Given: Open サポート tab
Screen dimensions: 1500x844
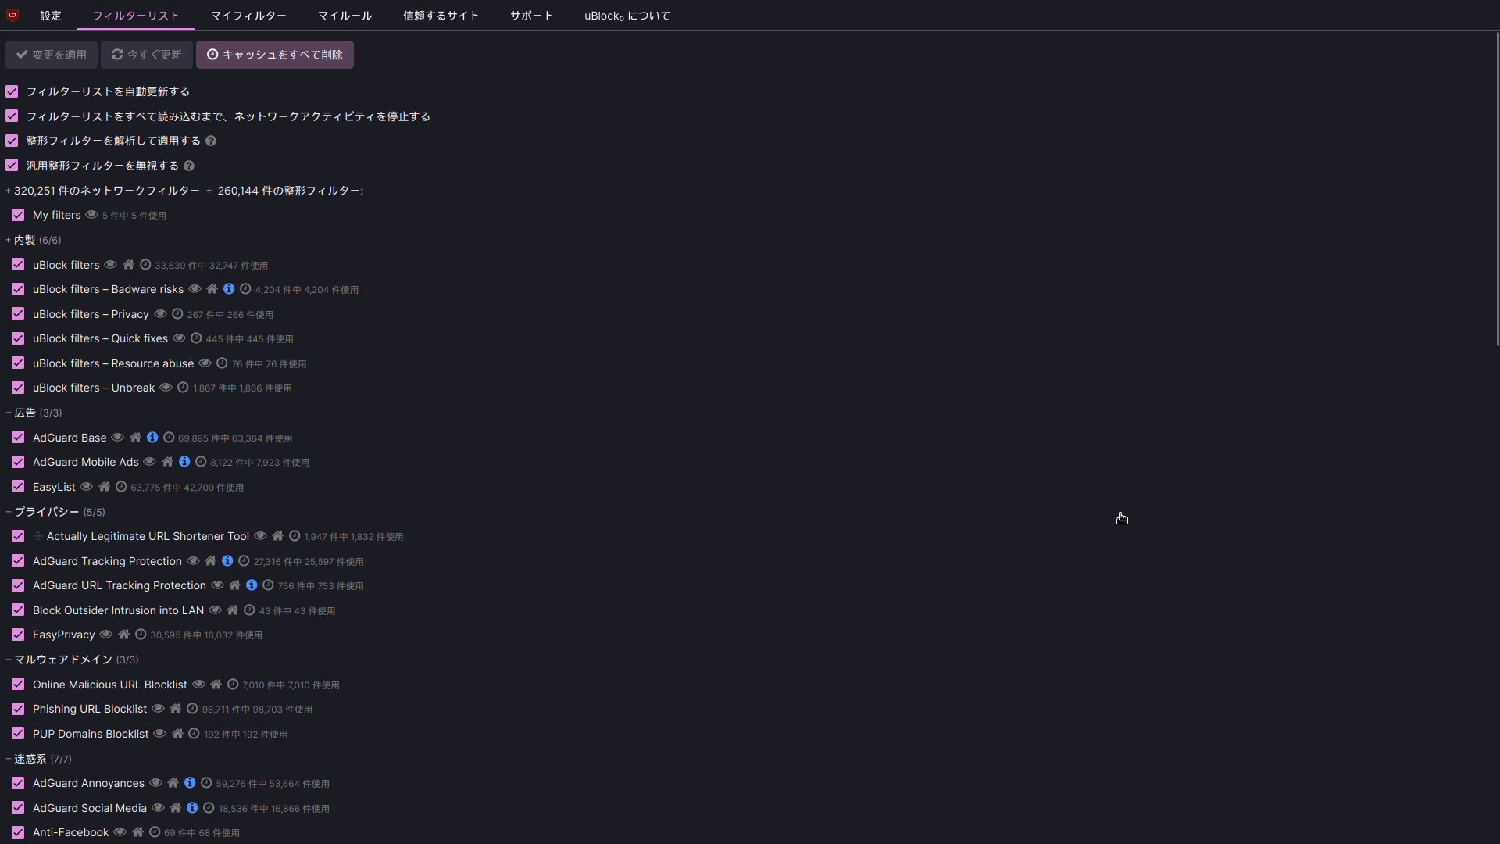Looking at the screenshot, I should click(531, 16).
